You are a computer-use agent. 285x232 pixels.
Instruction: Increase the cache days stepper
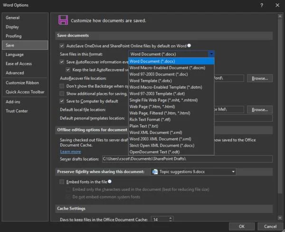tap(171, 218)
